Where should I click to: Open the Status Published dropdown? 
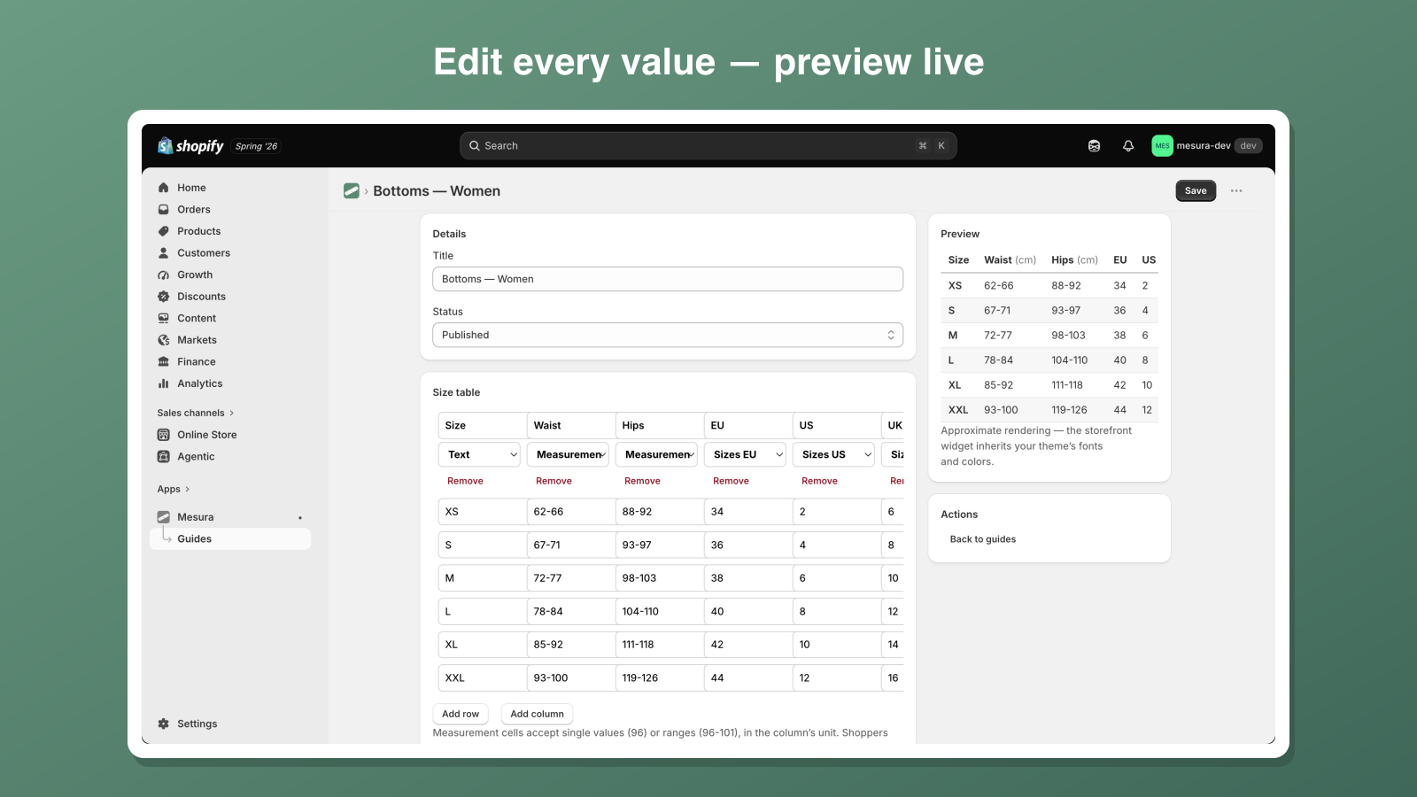point(668,335)
